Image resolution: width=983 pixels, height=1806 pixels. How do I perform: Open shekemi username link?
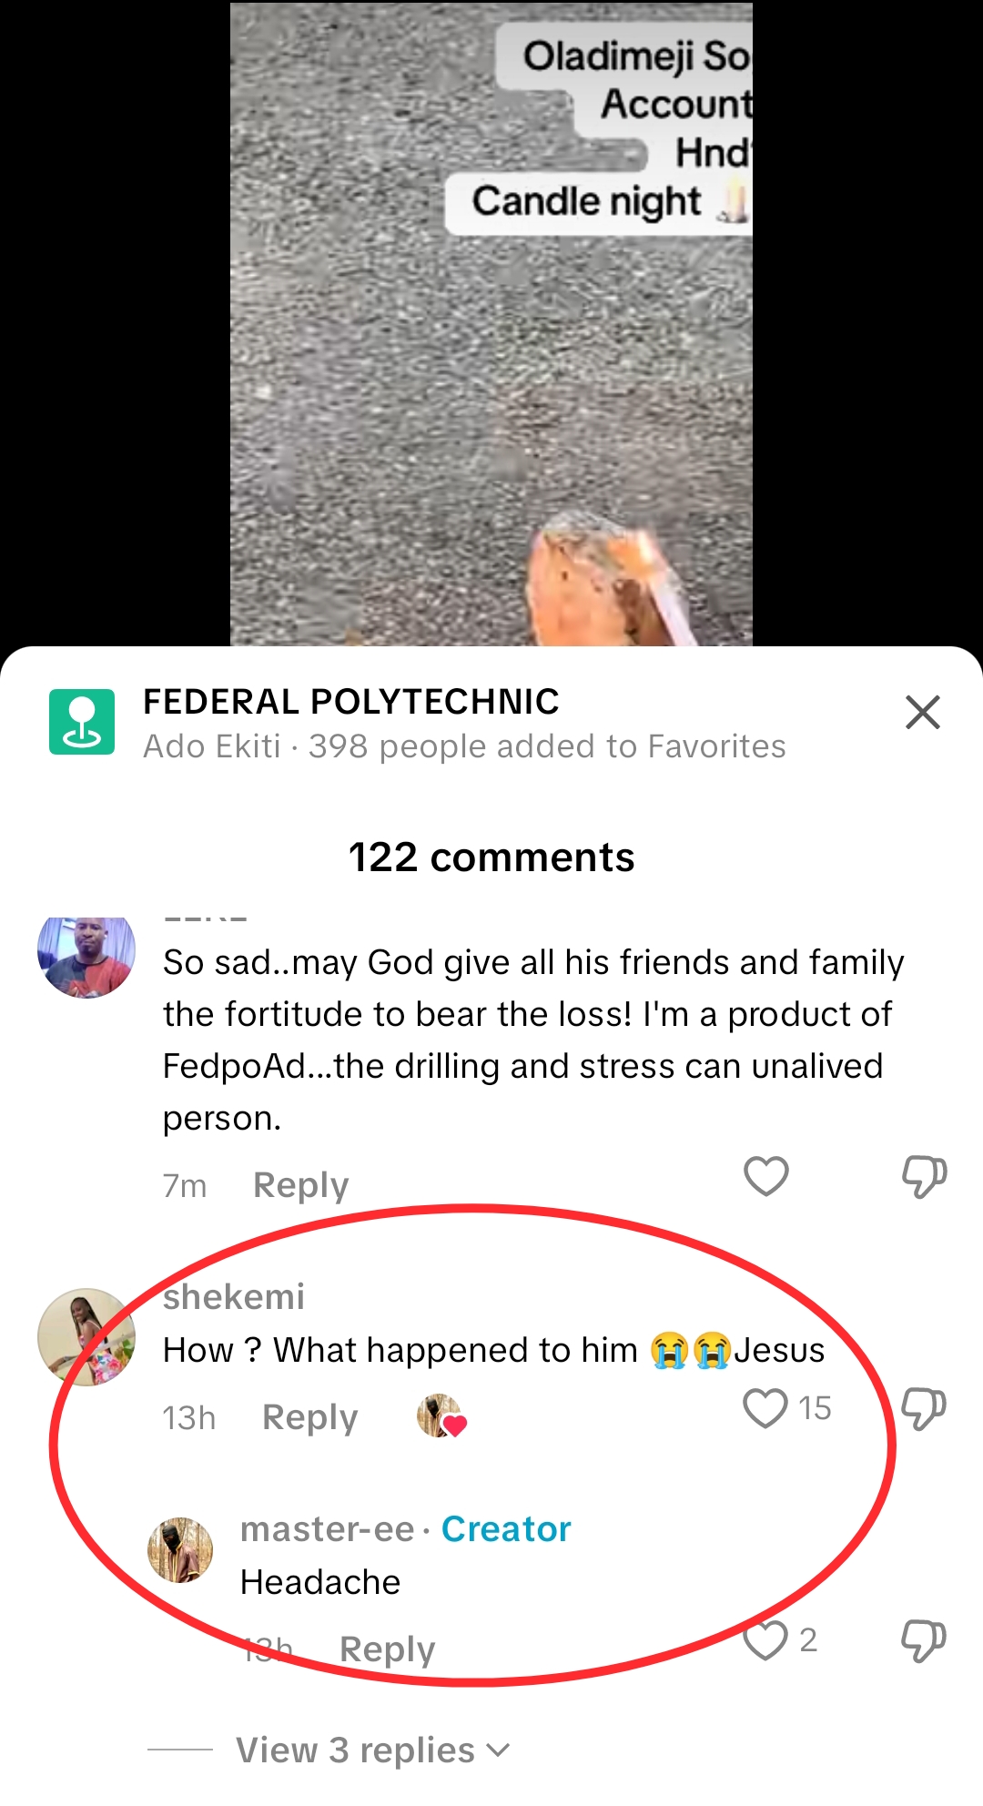click(234, 1296)
